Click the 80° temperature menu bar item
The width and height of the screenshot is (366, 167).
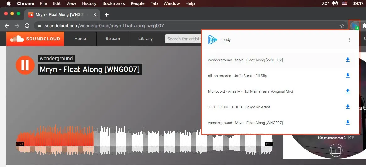[x=326, y=3]
